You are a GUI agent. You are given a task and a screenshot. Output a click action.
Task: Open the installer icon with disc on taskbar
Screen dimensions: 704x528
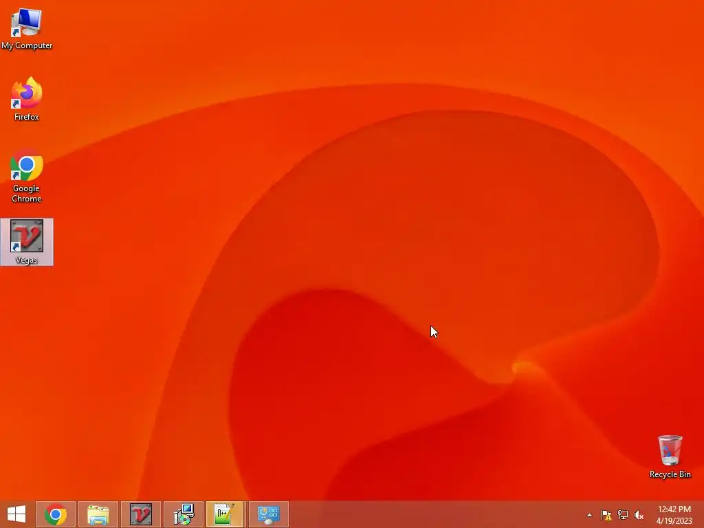coord(184,514)
